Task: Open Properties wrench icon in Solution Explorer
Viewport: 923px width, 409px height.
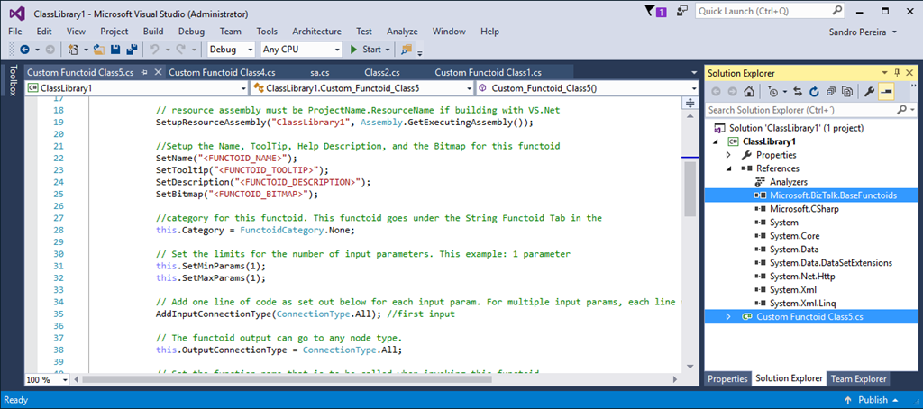Action: point(870,91)
